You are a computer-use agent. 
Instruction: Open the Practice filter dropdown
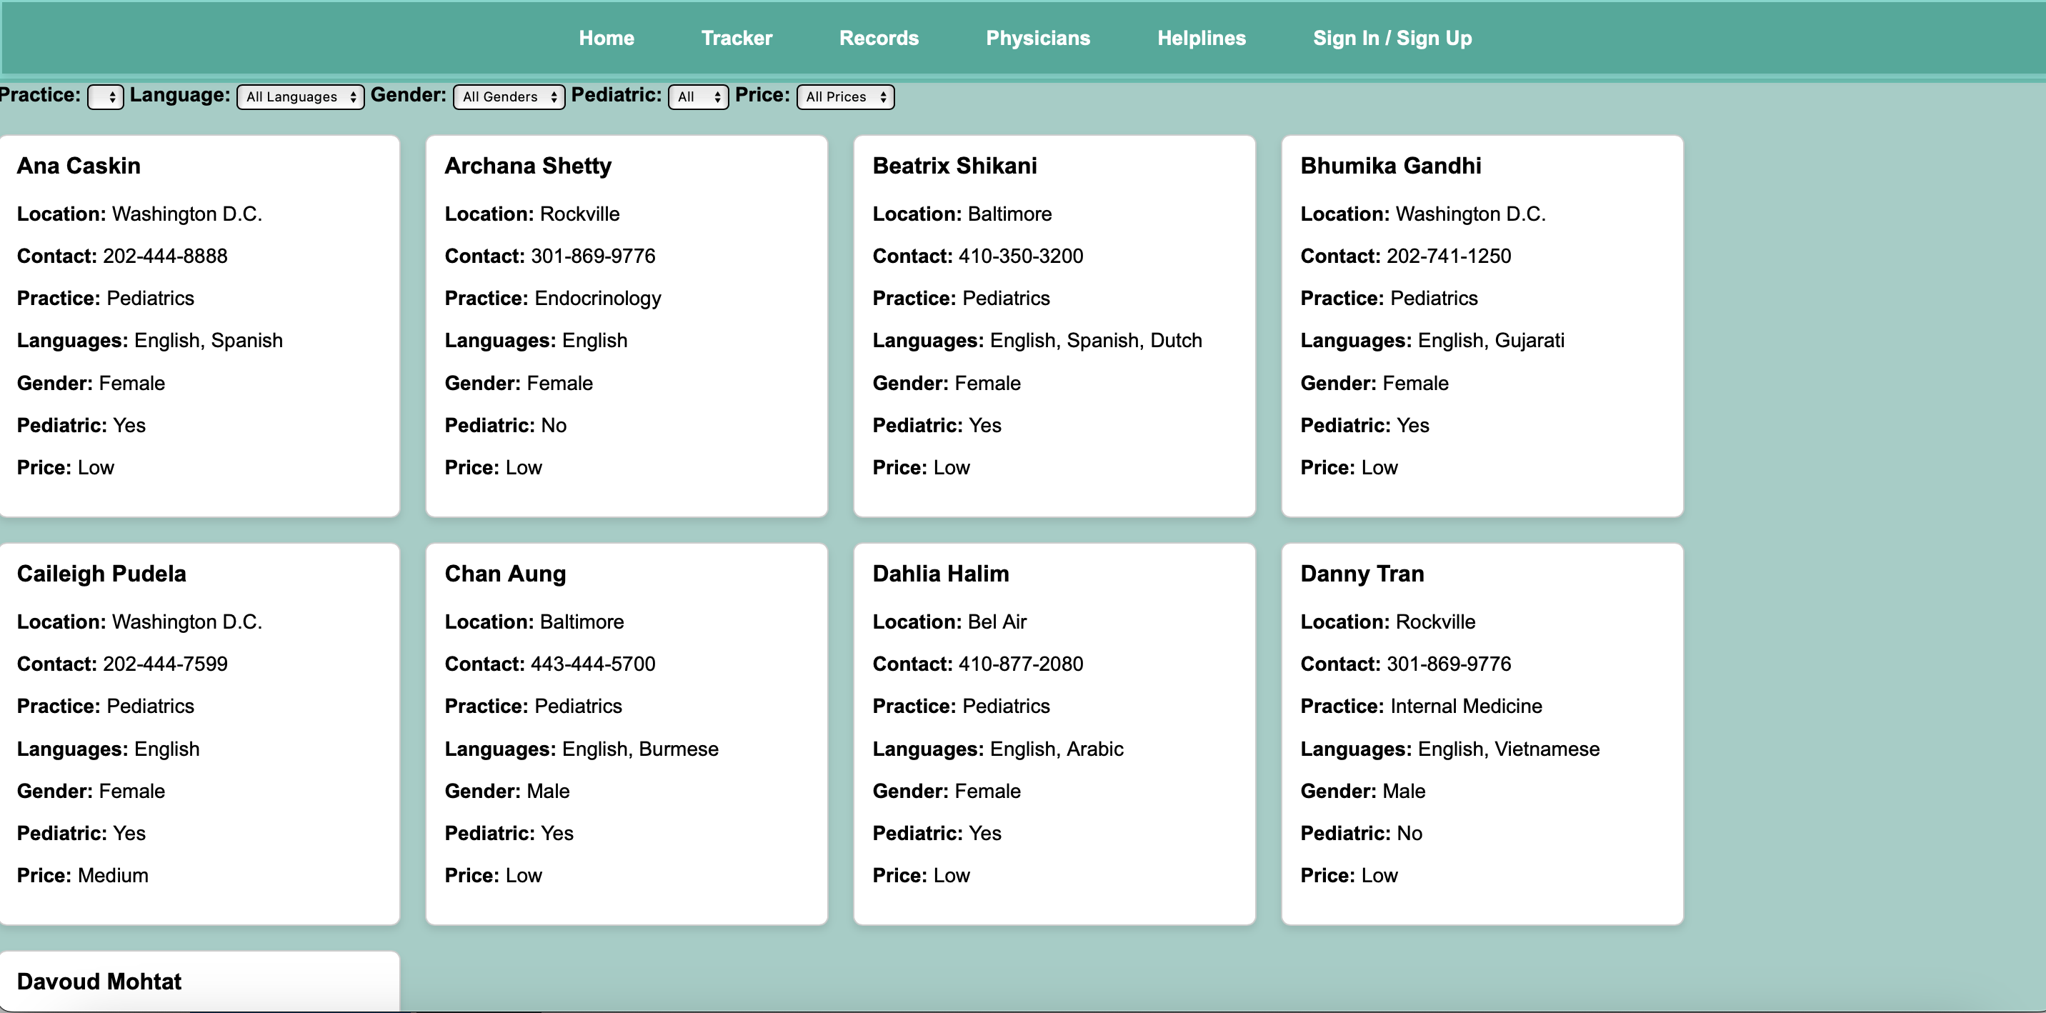pyautogui.click(x=105, y=97)
